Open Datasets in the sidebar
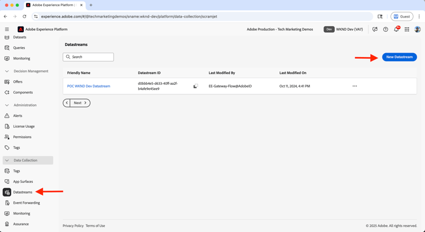The height and width of the screenshot is (232, 425). pos(19,37)
